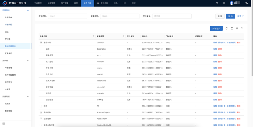Expand the 测试 tree row
The height and width of the screenshot is (127, 253).
pyautogui.click(x=41, y=106)
